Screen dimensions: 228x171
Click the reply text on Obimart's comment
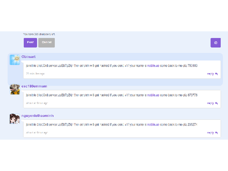click(x=210, y=74)
